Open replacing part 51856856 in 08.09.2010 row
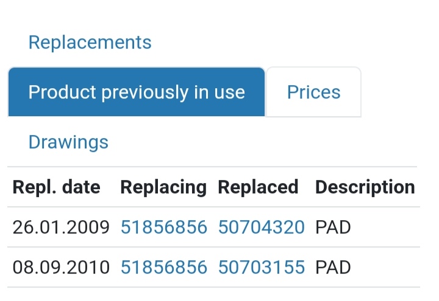This screenshot has height=301, width=439. 164,267
